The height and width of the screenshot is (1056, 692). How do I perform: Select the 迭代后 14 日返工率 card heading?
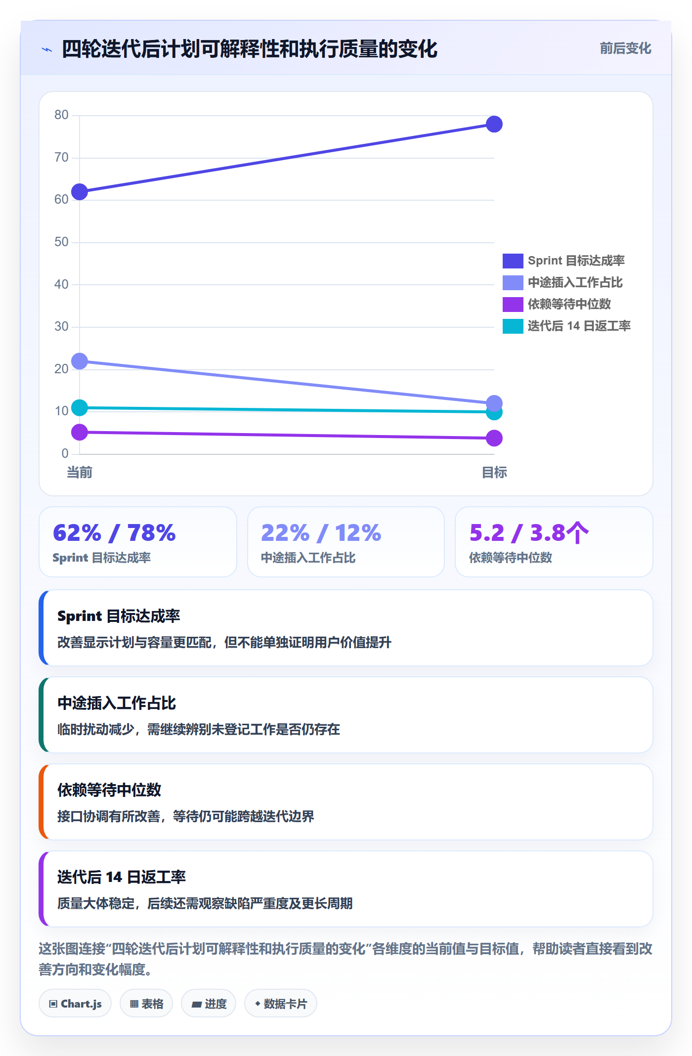coord(122,877)
